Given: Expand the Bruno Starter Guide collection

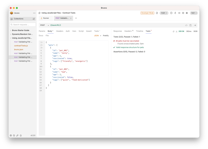Looking at the screenshot, I should 11,30.
